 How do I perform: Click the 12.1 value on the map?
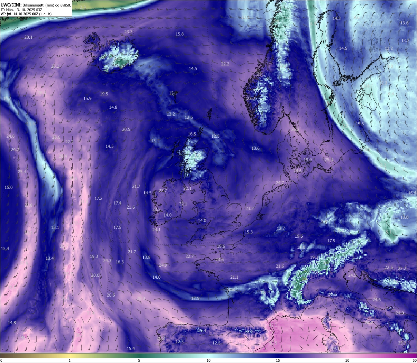[173, 93]
